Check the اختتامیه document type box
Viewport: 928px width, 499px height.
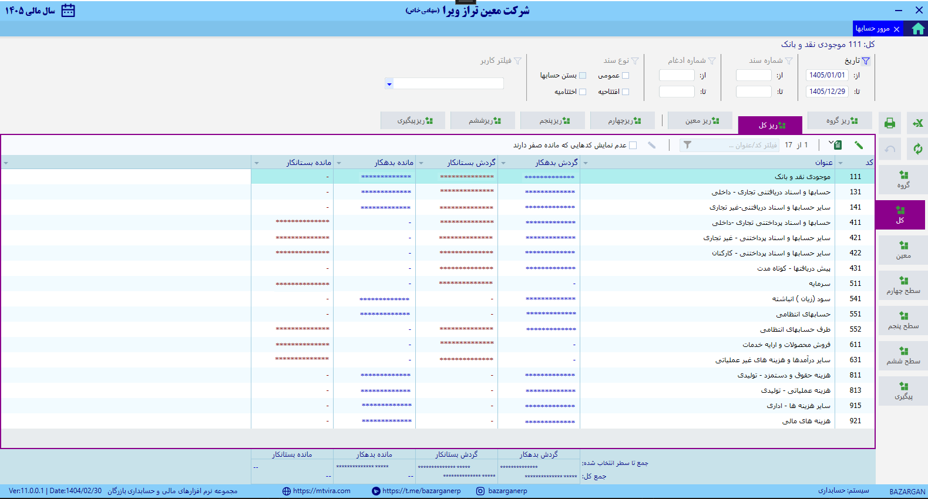(583, 92)
